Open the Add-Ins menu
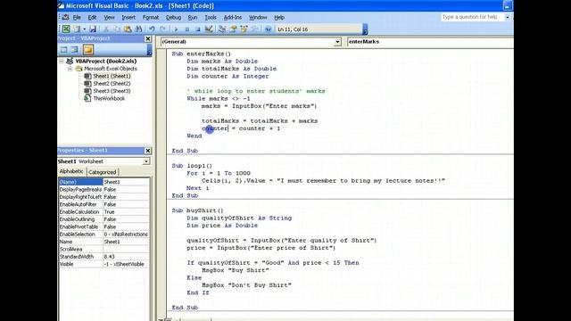 point(232,18)
